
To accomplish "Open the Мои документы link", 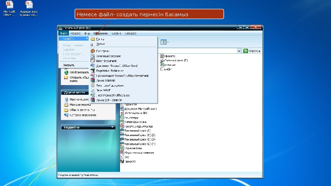I will pyautogui.click(x=80, y=105).
